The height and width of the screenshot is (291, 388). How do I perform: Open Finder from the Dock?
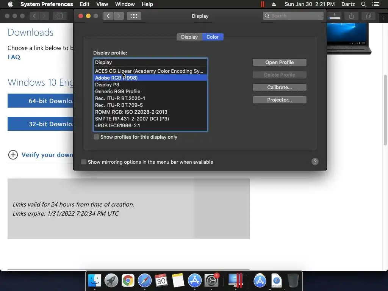pos(94,281)
